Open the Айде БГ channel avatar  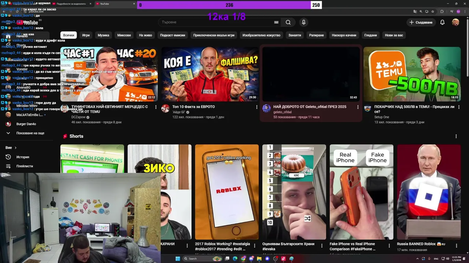click(x=166, y=108)
